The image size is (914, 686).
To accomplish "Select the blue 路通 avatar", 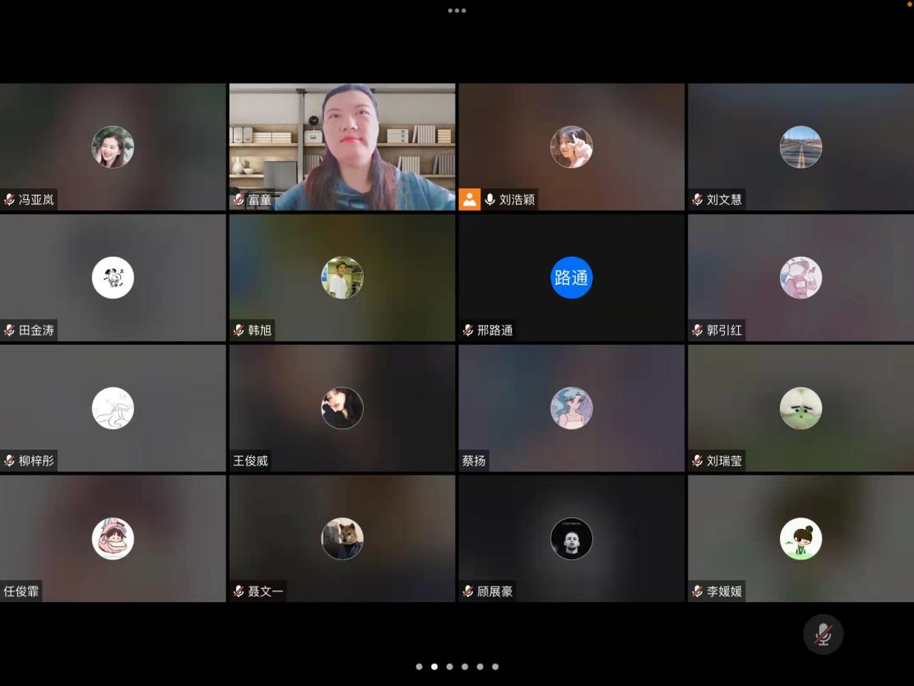I will point(571,278).
